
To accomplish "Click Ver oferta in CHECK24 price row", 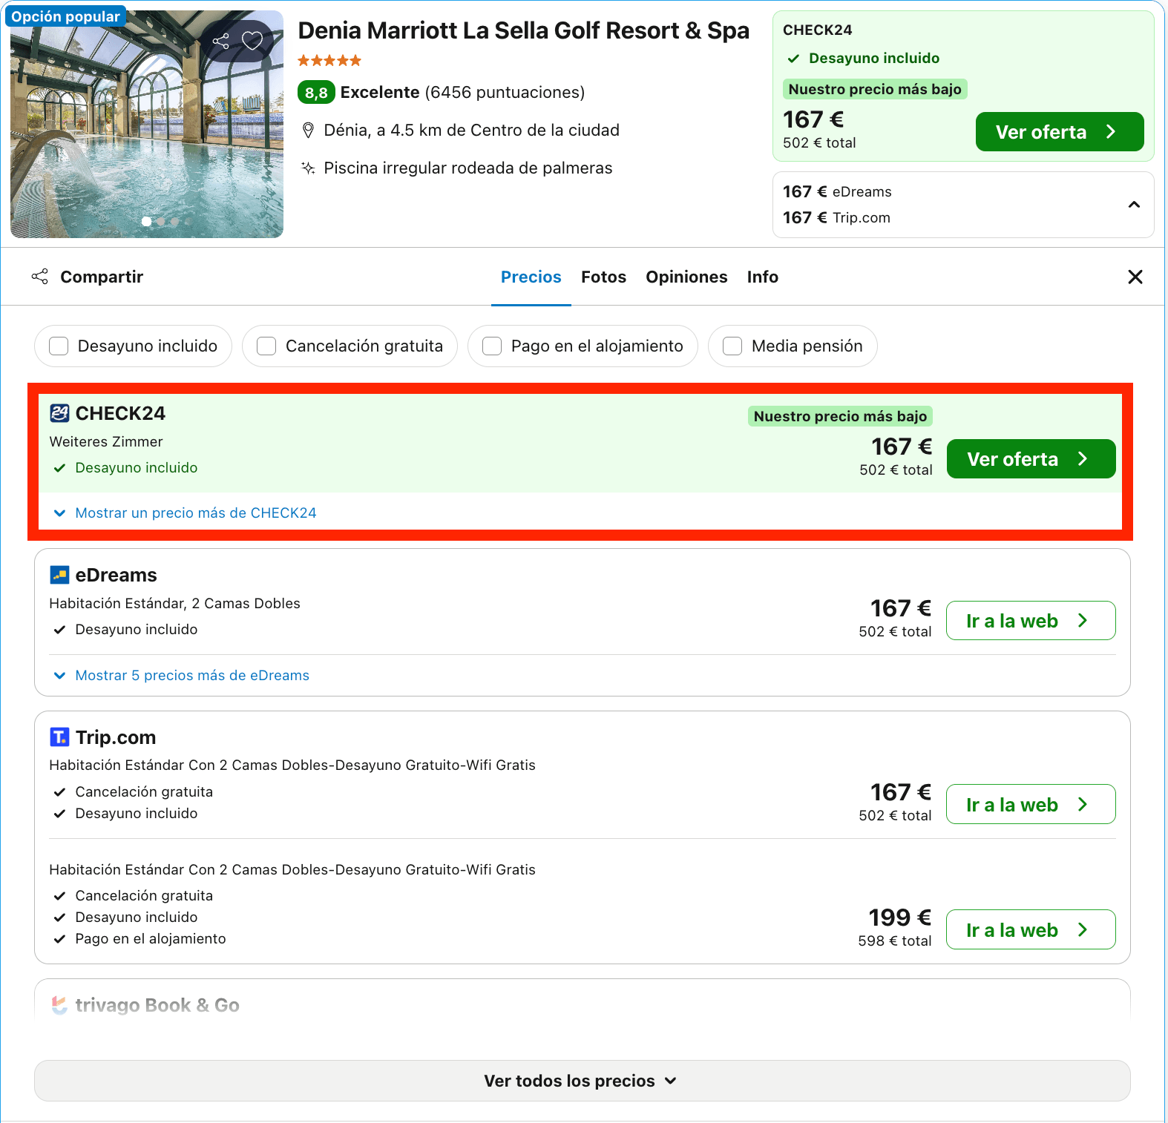I will (1031, 459).
